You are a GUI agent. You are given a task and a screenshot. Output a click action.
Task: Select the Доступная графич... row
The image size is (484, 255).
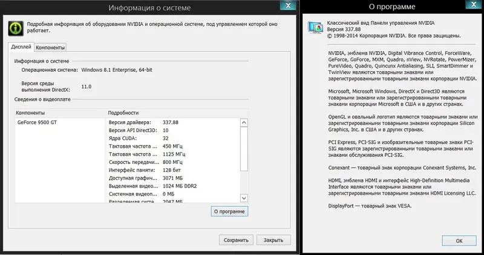pyautogui.click(x=174, y=178)
